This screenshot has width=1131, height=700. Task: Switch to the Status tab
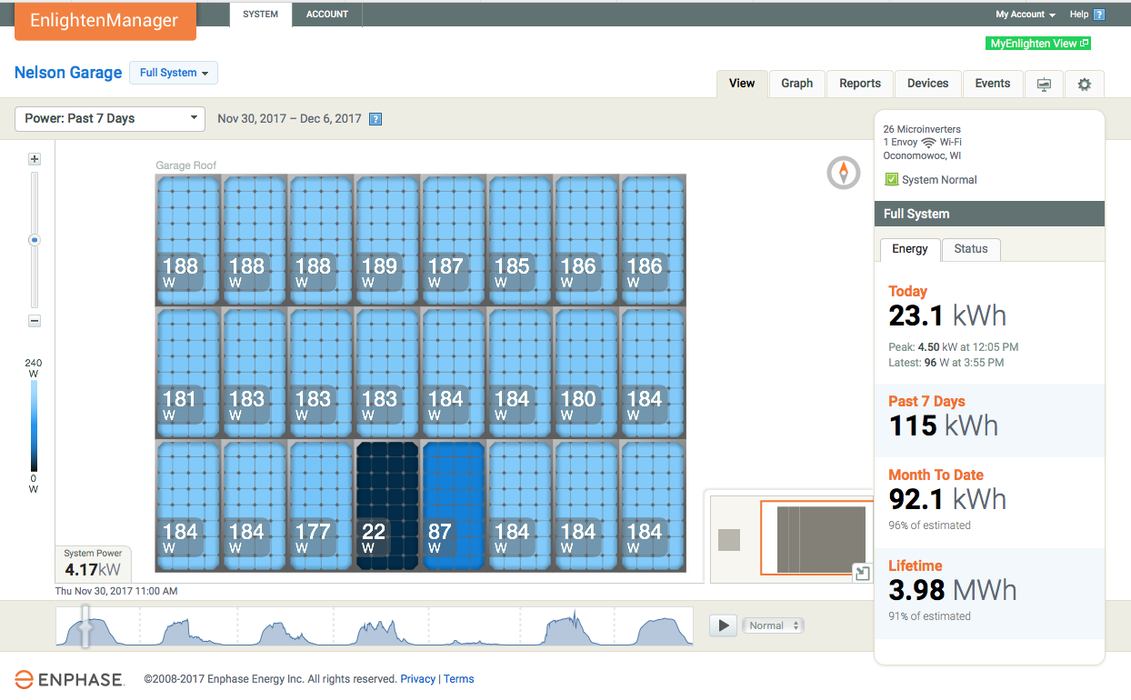971,249
